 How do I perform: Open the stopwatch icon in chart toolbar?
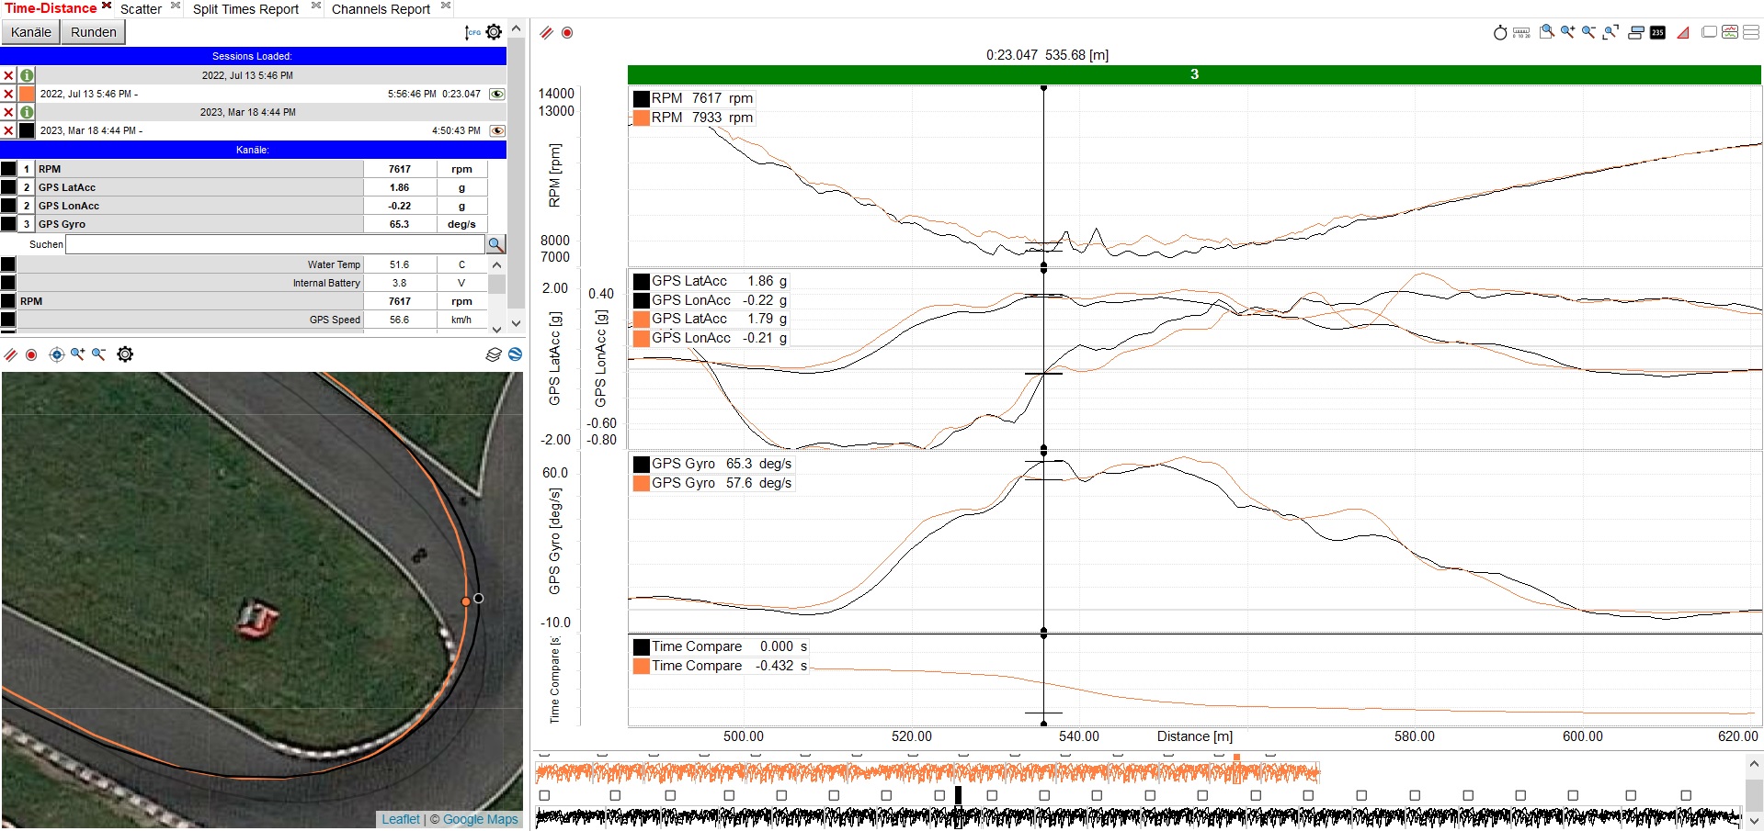pyautogui.click(x=1500, y=32)
